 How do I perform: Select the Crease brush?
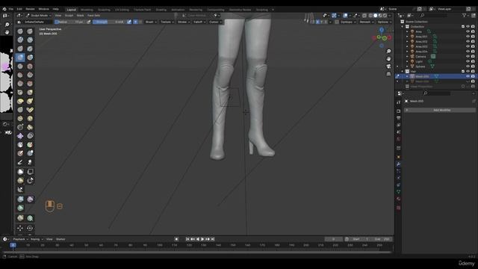20,67
